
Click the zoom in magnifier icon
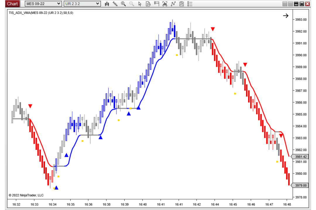[123, 4]
